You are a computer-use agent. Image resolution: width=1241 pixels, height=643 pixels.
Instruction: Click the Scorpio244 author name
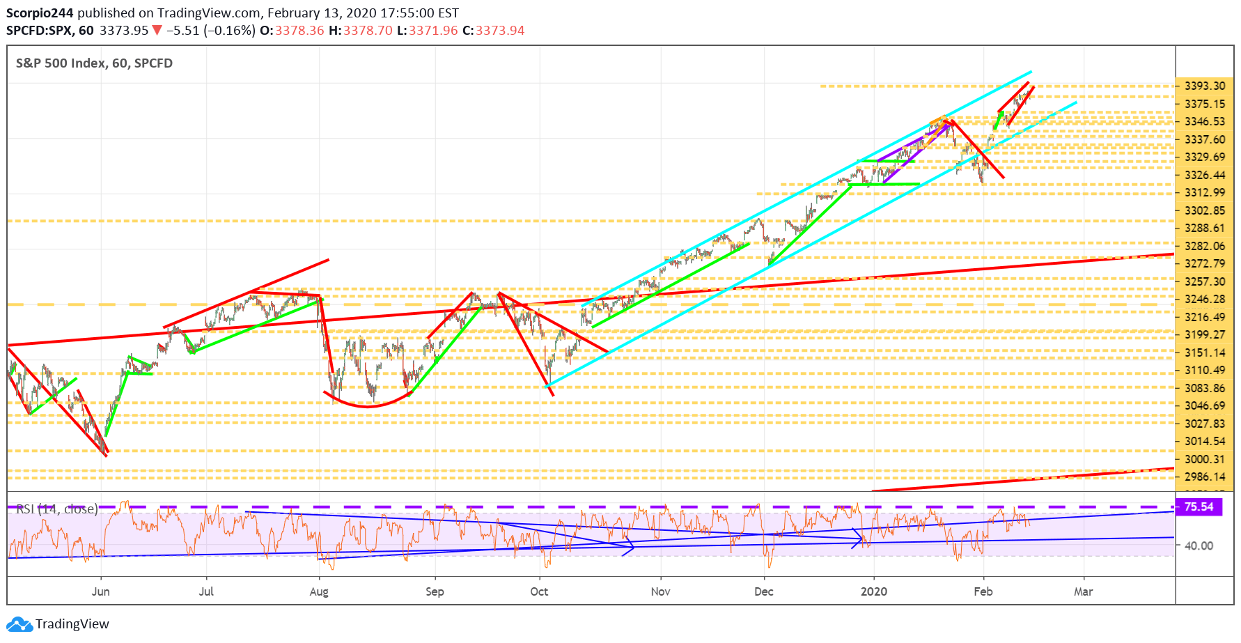40,13
